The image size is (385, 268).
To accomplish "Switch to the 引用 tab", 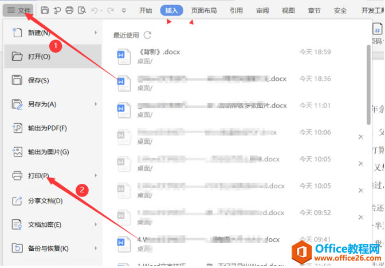I will click(x=236, y=10).
